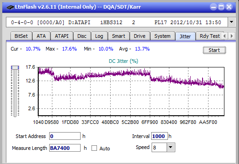Viewport: 239px width, 164px height.
Task: Open the ATA tab
Action: coord(41,36)
